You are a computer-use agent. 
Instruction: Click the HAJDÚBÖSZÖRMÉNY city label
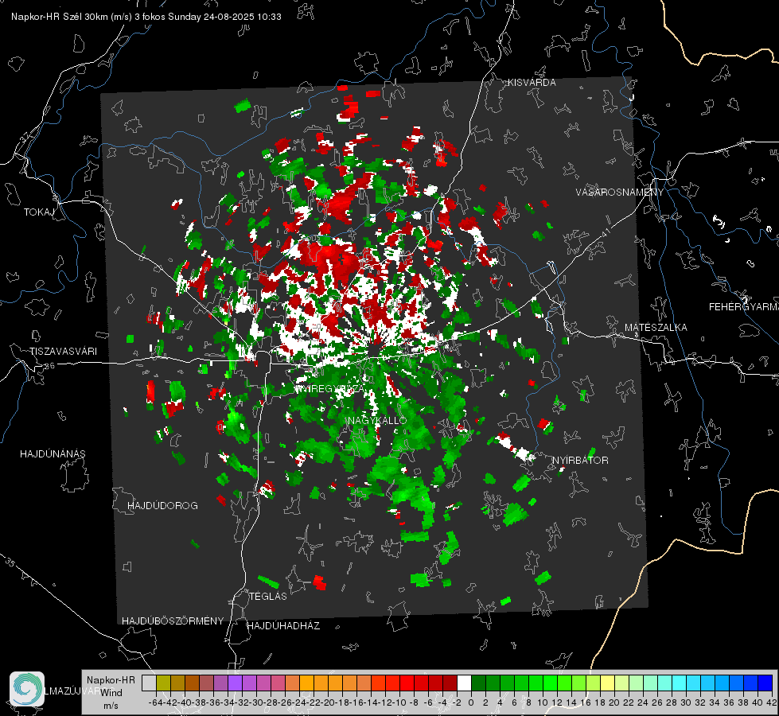[x=173, y=621]
